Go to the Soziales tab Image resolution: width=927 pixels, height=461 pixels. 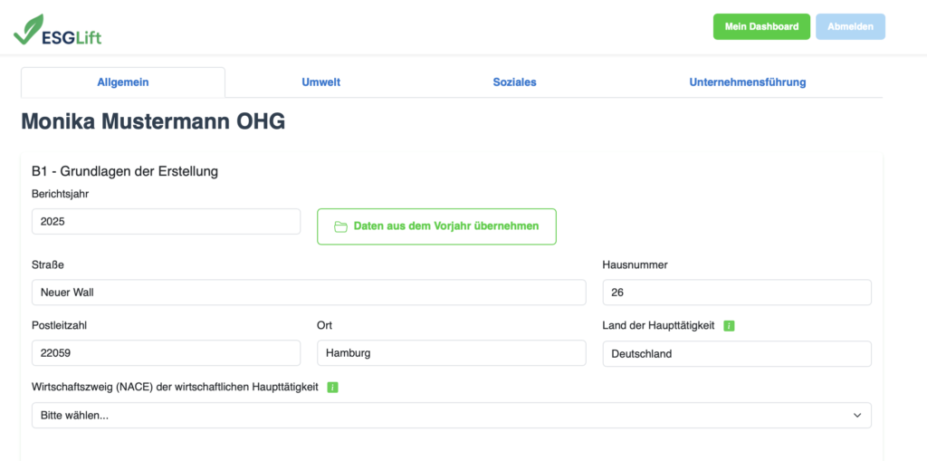[514, 82]
